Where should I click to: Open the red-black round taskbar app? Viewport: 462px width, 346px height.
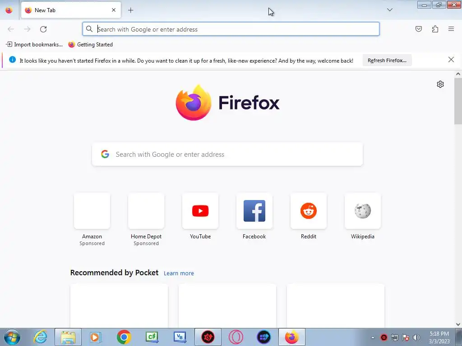tap(208, 337)
